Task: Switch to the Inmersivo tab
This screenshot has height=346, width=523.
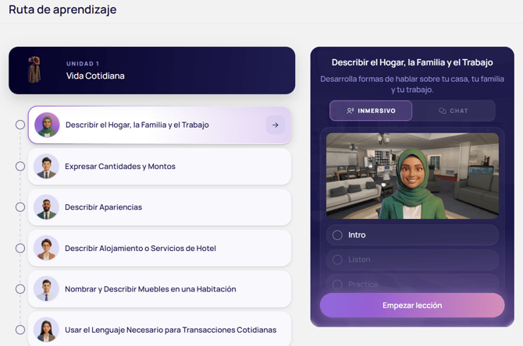Action: [x=371, y=111]
